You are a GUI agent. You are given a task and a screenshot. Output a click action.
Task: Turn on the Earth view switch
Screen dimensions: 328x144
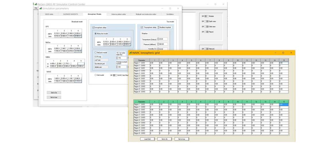pos(206,21)
